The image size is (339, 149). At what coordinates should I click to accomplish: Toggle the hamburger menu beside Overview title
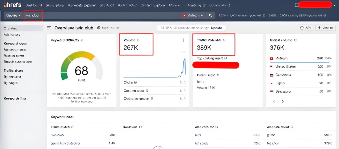point(49,28)
